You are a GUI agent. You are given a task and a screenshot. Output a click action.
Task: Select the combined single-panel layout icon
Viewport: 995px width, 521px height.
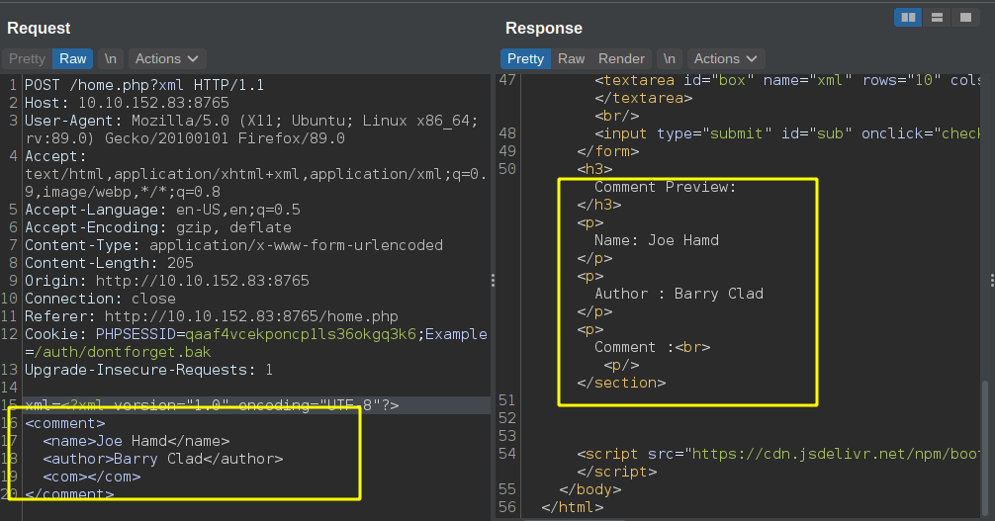pos(965,18)
